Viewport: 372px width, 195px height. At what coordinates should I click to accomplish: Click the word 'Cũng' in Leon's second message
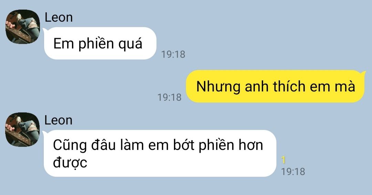pos(70,145)
